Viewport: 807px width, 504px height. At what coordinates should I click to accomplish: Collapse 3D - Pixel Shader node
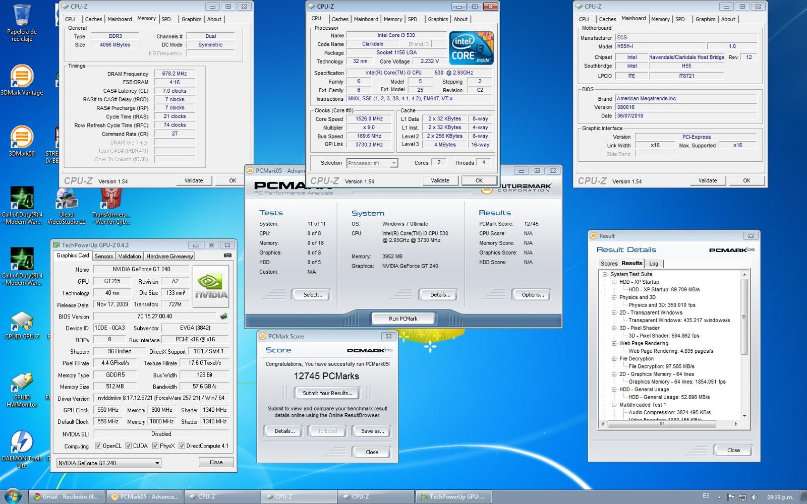pyautogui.click(x=614, y=328)
